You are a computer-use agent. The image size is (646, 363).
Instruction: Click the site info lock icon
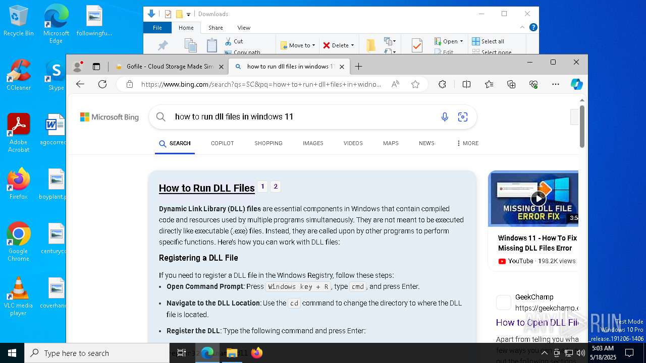[130, 84]
